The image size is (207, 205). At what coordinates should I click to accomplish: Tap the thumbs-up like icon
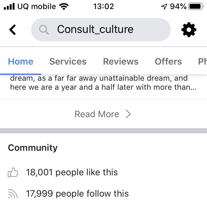coord(13,172)
